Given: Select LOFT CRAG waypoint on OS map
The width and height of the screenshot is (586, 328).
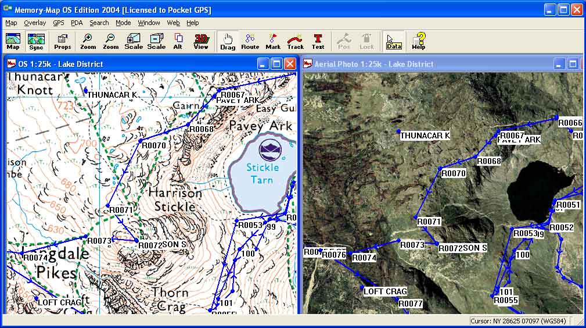Looking at the screenshot, I should [x=60, y=302].
